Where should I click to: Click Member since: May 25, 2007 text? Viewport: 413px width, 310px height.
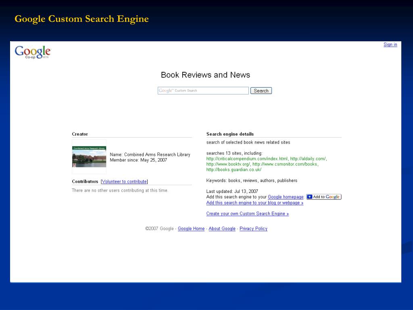pos(138,160)
